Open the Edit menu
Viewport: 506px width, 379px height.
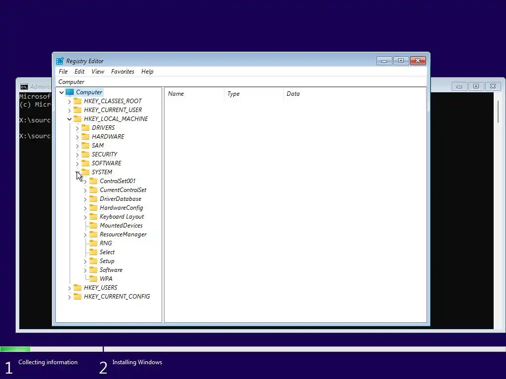[80, 72]
